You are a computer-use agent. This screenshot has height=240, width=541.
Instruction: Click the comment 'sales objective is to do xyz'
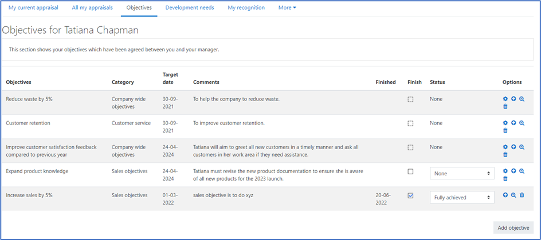tap(224, 195)
